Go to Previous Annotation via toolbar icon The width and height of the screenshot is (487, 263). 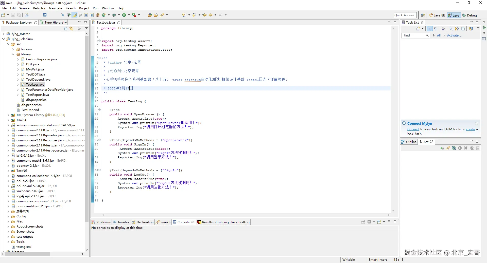tap(194, 15)
